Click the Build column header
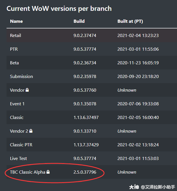 click(x=79, y=21)
